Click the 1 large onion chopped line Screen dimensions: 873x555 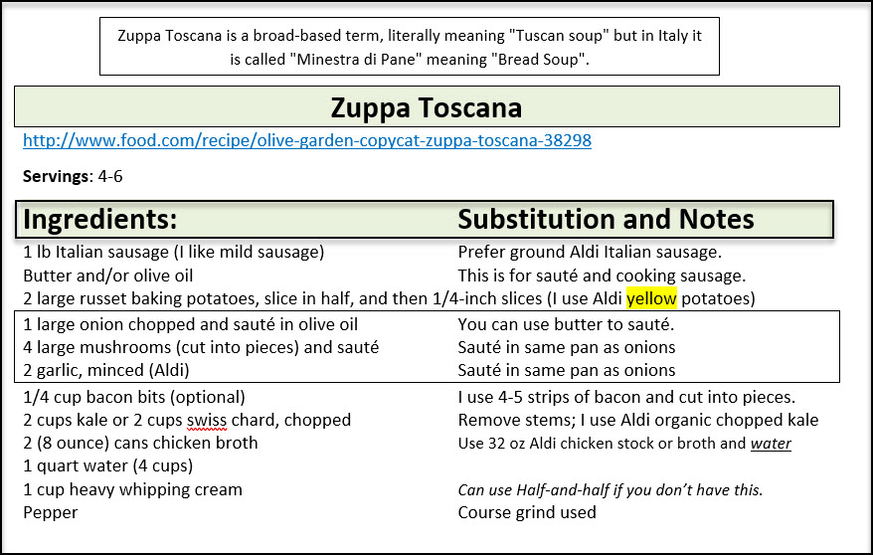(x=190, y=324)
